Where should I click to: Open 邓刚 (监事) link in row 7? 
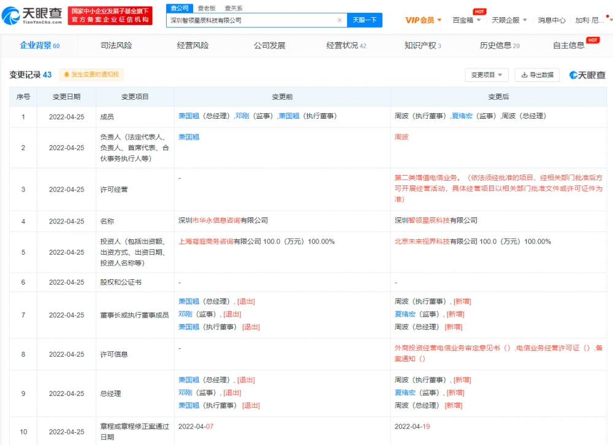(x=185, y=314)
